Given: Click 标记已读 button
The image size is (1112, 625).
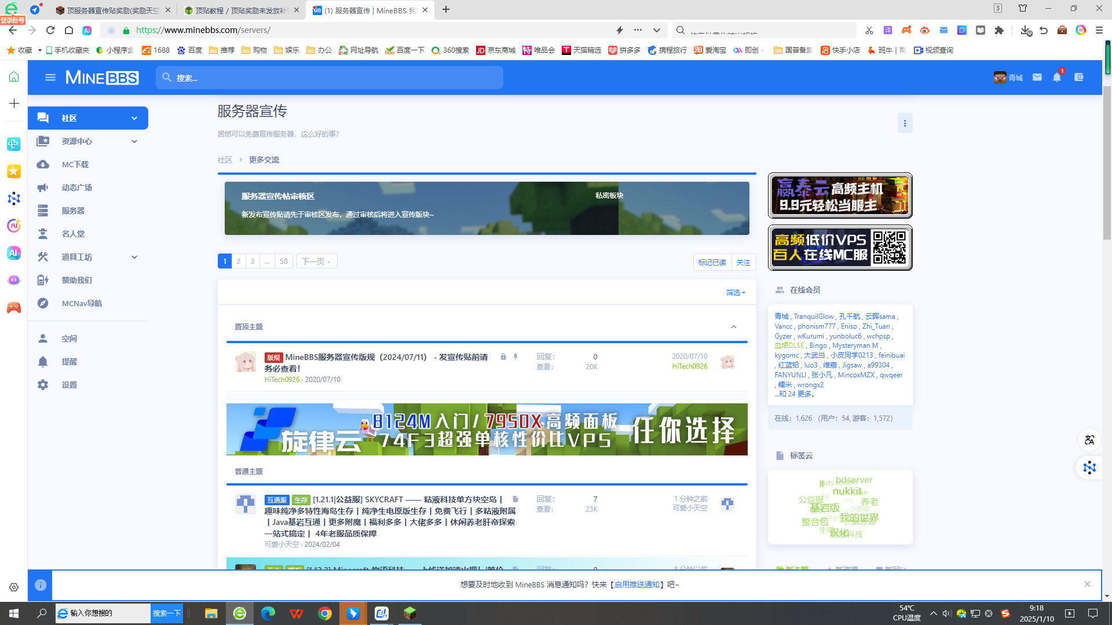Looking at the screenshot, I should (x=712, y=262).
